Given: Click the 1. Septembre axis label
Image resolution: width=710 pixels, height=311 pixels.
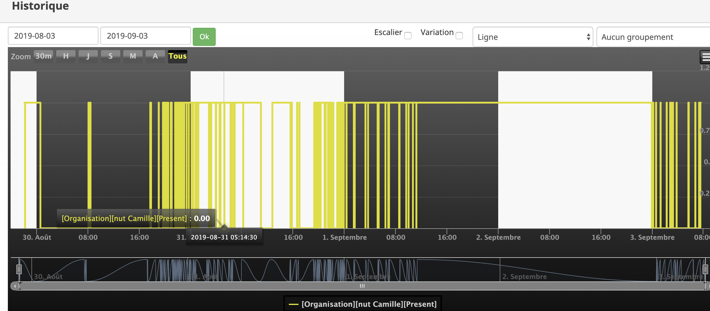Looking at the screenshot, I should 344,237.
